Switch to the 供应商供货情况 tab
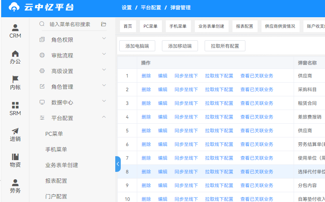 coord(280,26)
